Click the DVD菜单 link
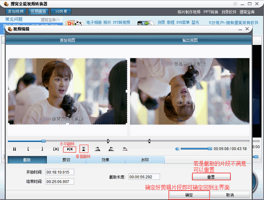 point(183,22)
